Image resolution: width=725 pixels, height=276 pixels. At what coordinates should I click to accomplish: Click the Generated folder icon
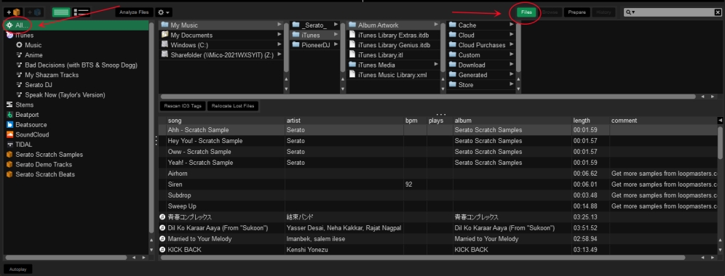click(x=452, y=75)
